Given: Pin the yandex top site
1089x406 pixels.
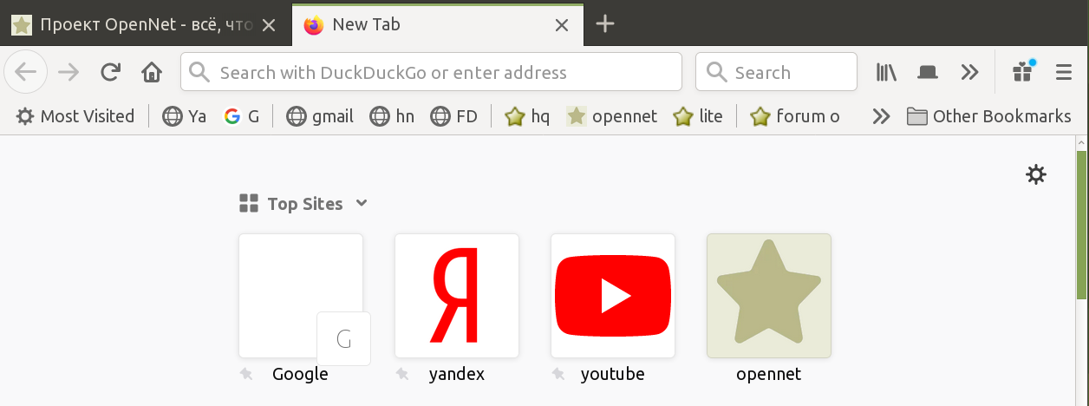Looking at the screenshot, I should click(402, 375).
